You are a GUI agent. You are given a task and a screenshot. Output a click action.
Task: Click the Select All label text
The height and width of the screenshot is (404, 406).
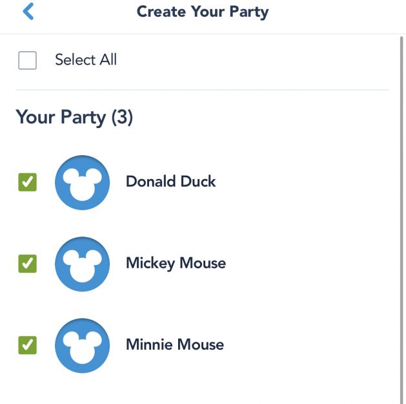pos(86,59)
